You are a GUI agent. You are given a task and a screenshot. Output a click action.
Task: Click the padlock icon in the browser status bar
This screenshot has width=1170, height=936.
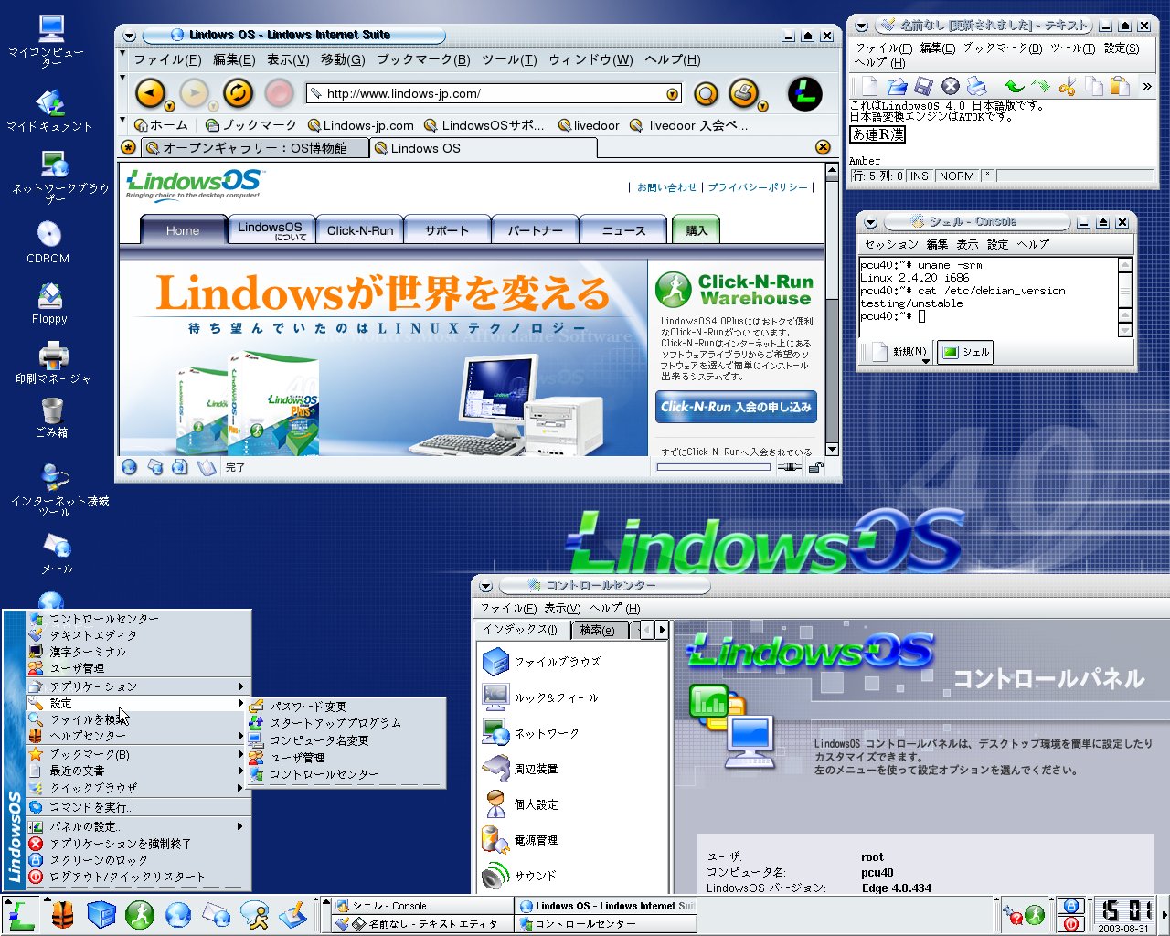pyautogui.click(x=815, y=467)
